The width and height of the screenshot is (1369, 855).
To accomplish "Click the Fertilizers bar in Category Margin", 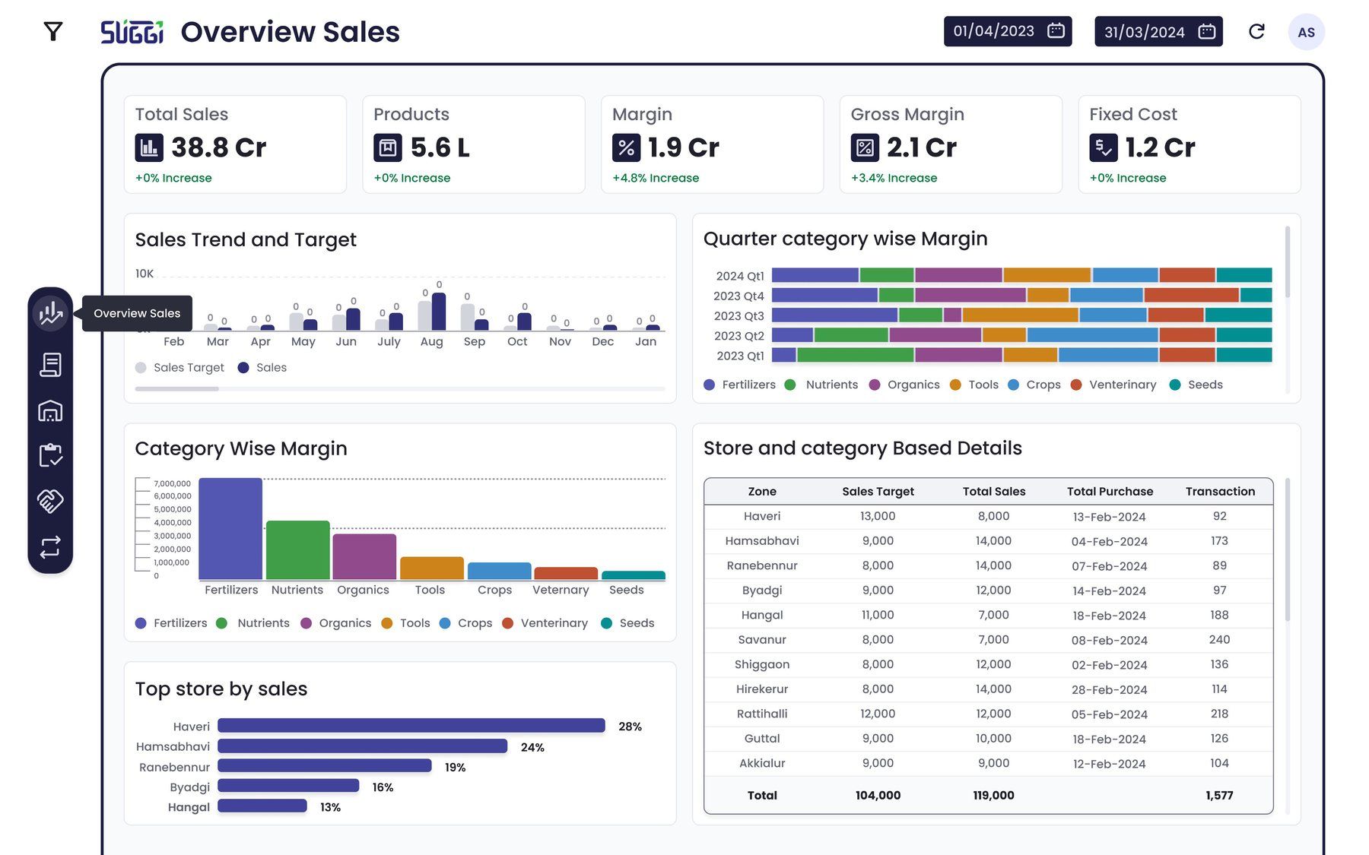I will pyautogui.click(x=230, y=529).
